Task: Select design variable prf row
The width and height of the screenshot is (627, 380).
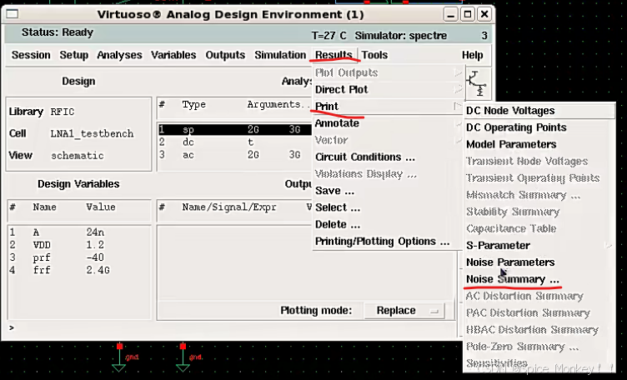Action: pos(79,257)
